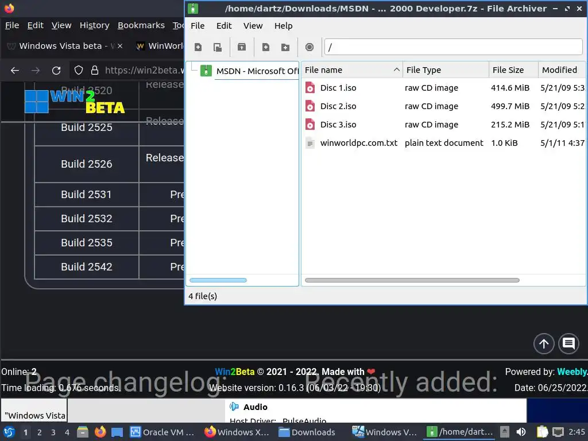Image resolution: width=588 pixels, height=441 pixels.
Task: Reload the page in Firefox
Action: tap(56, 71)
